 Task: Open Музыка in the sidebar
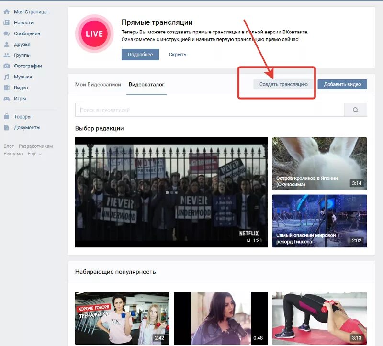23,77
